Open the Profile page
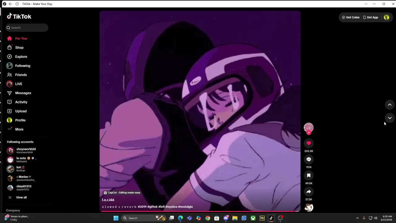 20,120
